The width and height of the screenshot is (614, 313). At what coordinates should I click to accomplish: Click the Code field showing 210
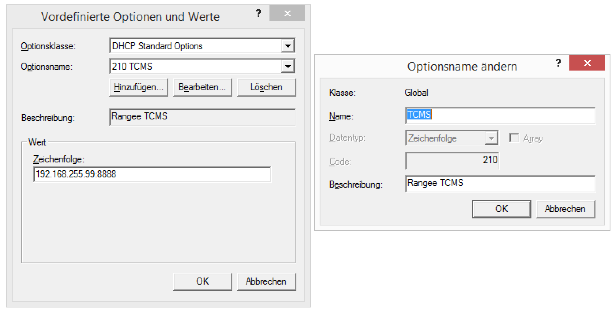(x=452, y=160)
